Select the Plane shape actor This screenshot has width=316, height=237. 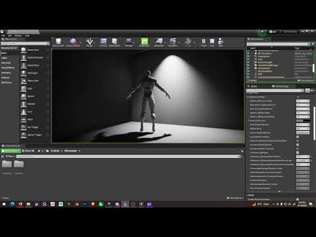35,119
